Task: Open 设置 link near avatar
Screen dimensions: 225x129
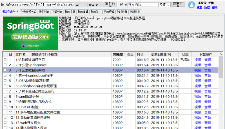Action: click(199, 7)
